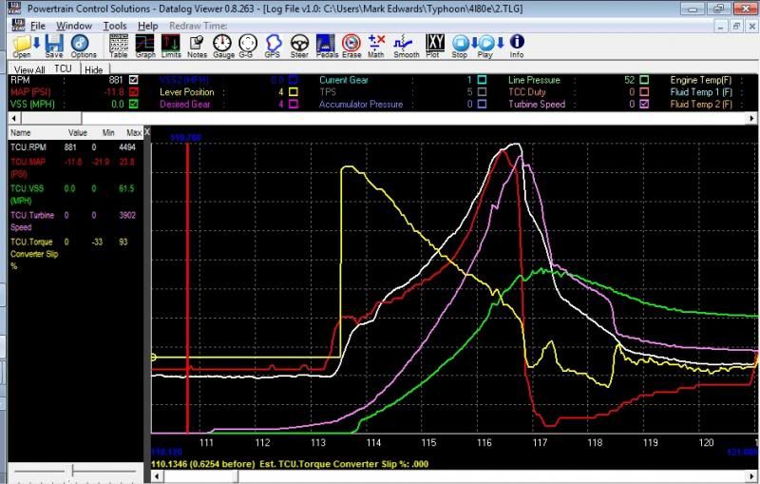Image resolution: width=760 pixels, height=484 pixels.
Task: Select the TCU tab
Action: pos(63,68)
